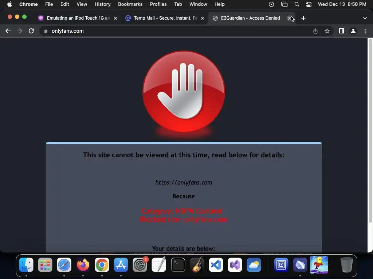This screenshot has height=279, width=373.
Task: Launch Firefox from the Dock
Action: click(x=83, y=264)
